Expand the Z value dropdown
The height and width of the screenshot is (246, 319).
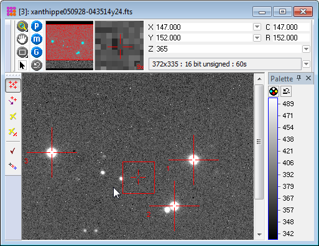pyautogui.click(x=306, y=49)
